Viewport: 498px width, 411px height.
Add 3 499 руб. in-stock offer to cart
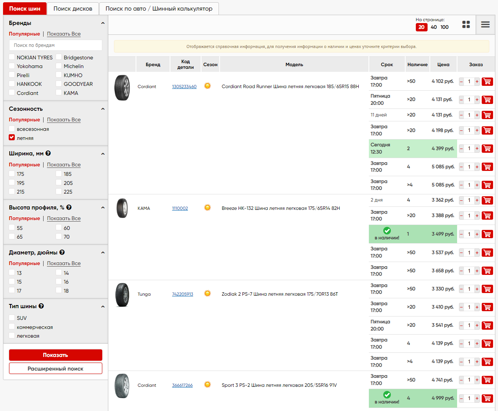coord(487,234)
